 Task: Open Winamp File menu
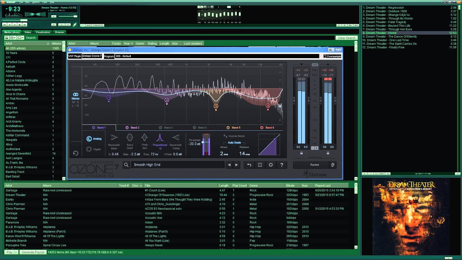pyautogui.click(x=21, y=2)
